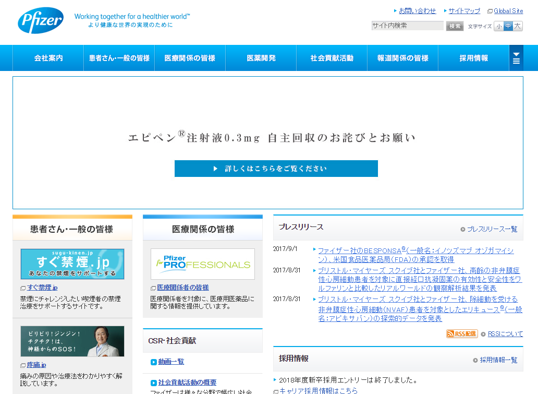Open the サイトマップ link
The height and width of the screenshot is (394, 538).
[464, 11]
